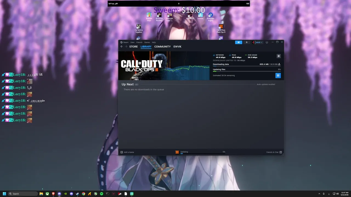The width and height of the screenshot is (351, 197).
Task: Open Google Chrome from the taskbar
Action: point(83,194)
